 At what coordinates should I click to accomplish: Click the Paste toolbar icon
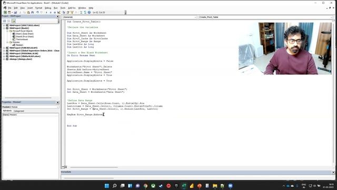(x=28, y=13)
